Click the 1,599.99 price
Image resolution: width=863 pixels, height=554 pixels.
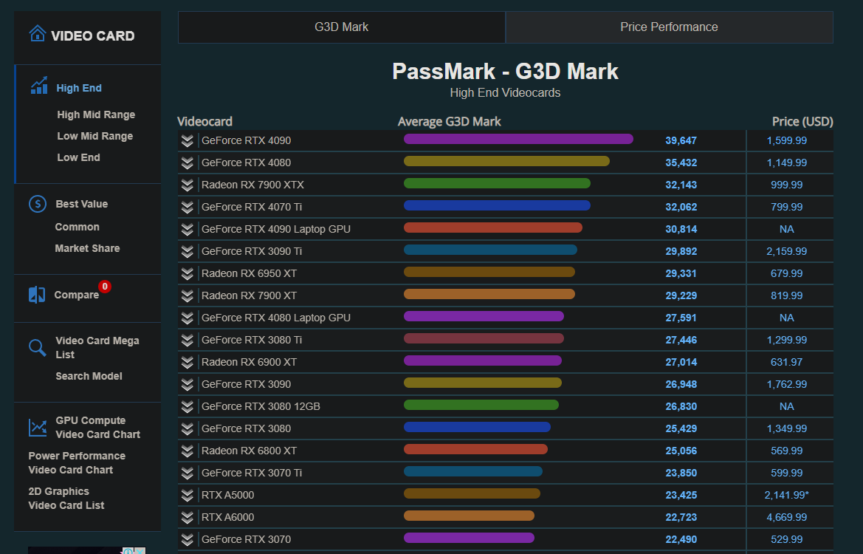[786, 140]
